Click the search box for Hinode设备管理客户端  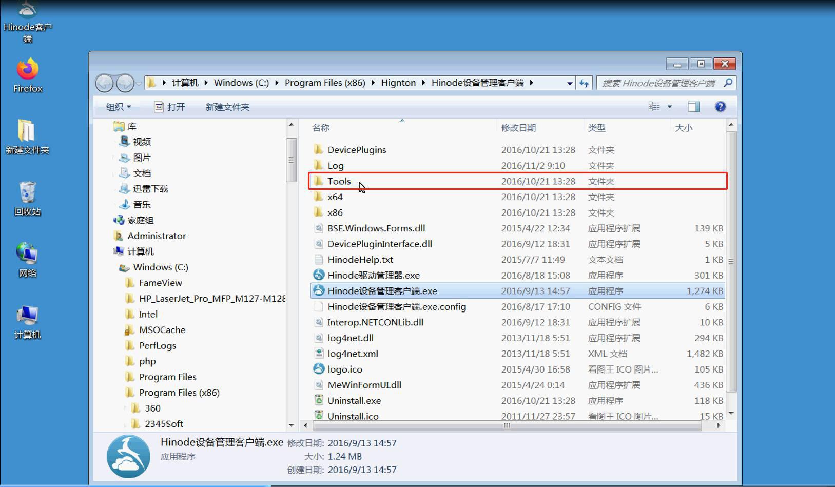[659, 83]
